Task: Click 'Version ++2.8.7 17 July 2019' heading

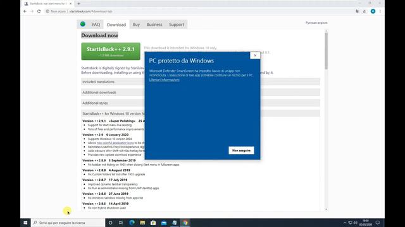Action: [105, 180]
